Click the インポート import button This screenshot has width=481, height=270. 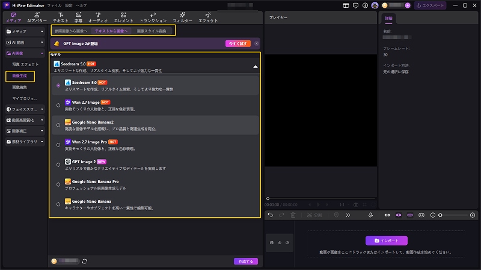point(387,241)
